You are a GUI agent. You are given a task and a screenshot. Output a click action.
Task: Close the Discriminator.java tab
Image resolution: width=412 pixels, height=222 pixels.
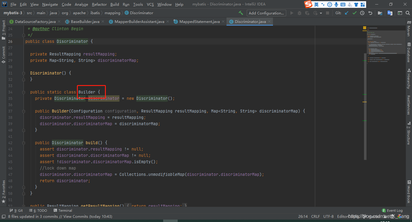[x=269, y=22]
